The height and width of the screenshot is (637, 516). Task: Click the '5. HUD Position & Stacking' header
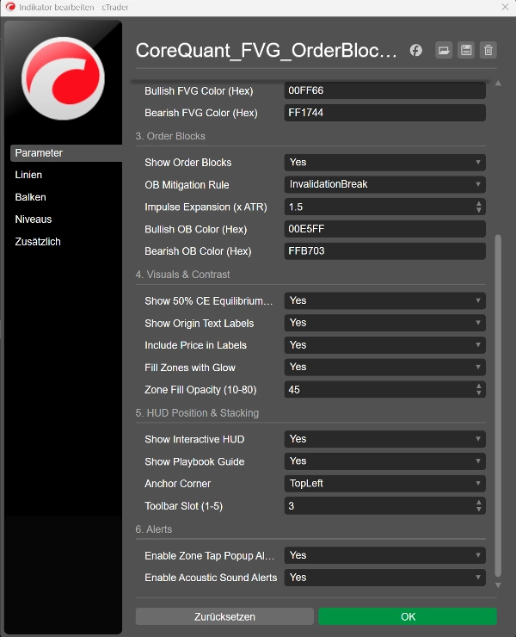point(197,413)
